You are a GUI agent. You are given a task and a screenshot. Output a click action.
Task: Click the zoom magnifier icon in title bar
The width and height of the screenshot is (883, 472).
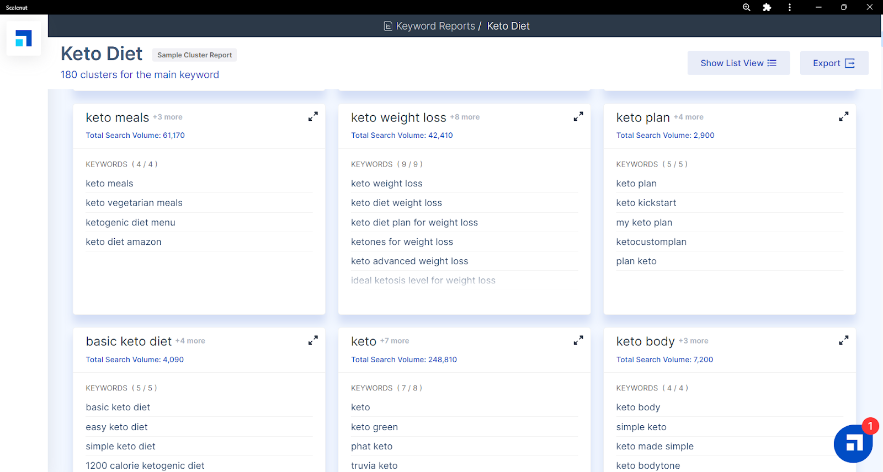746,7
